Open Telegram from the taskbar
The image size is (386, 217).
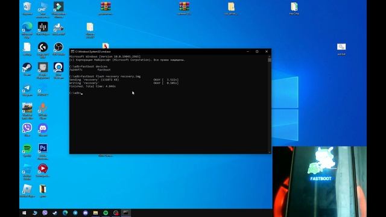[x=75, y=213]
